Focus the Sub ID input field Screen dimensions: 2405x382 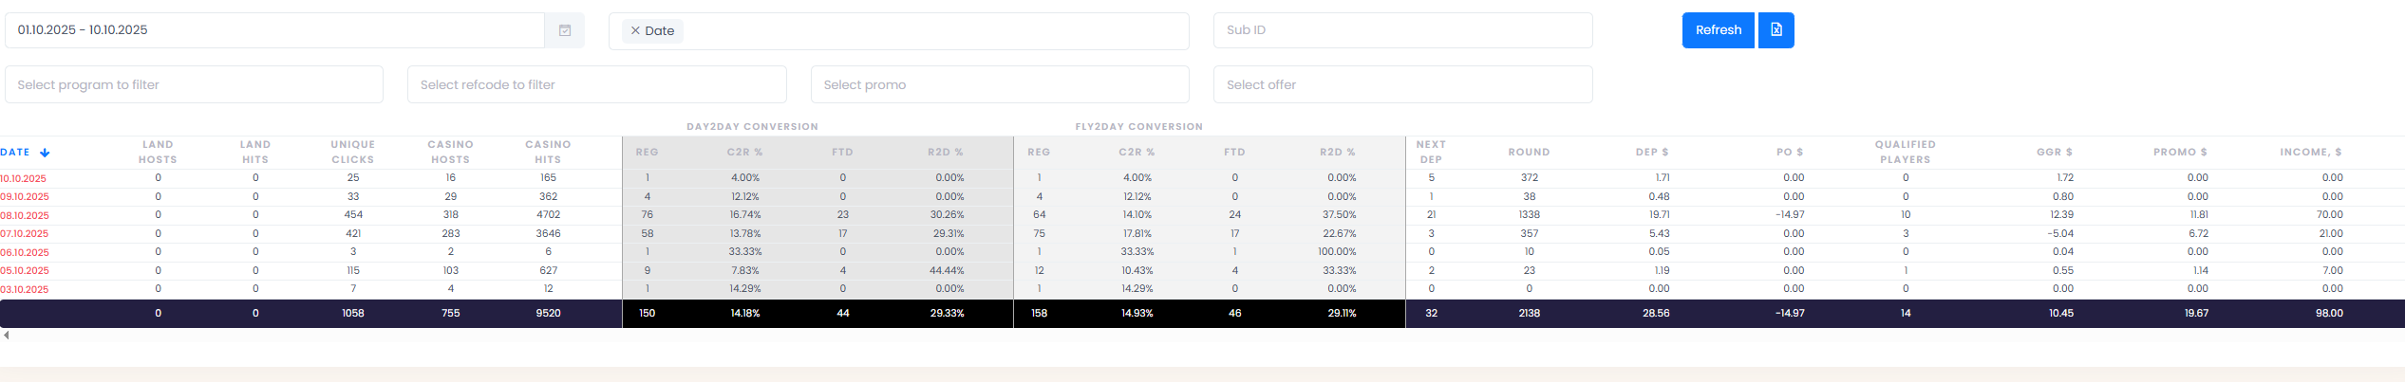point(1401,30)
